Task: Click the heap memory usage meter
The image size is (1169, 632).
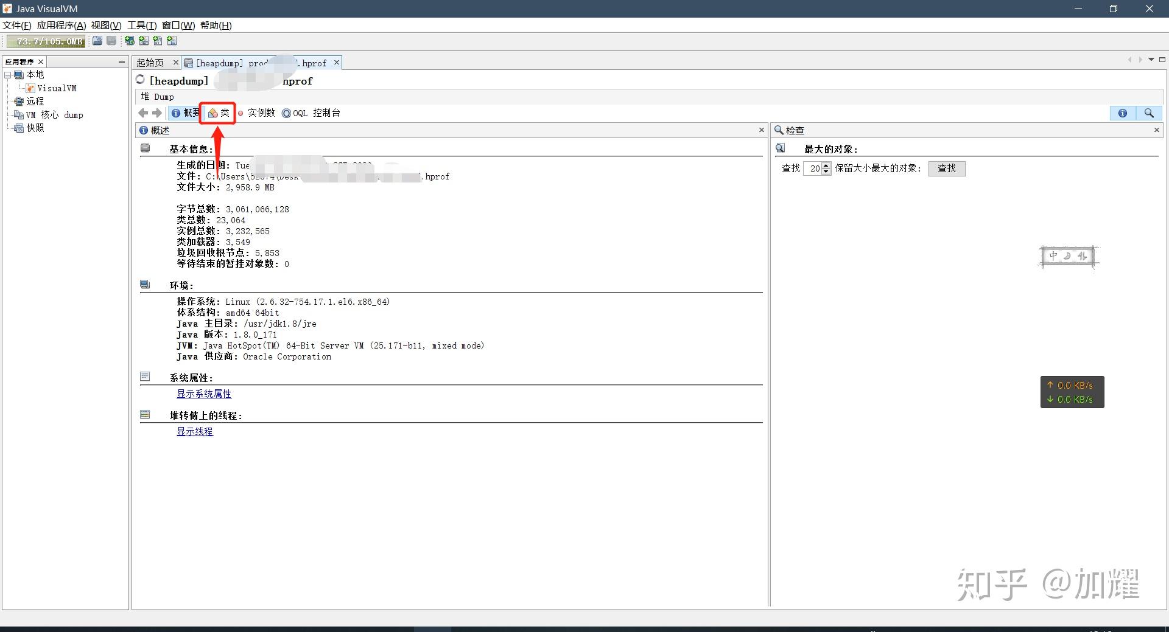Action: 46,41
